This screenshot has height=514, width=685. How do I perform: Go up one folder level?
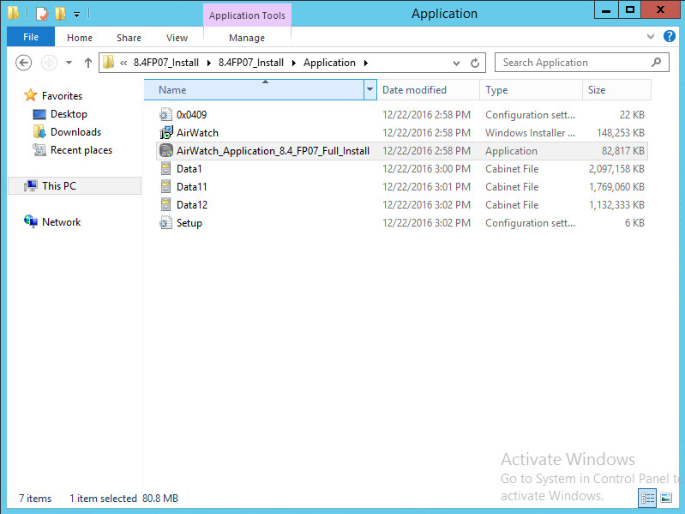[87, 63]
